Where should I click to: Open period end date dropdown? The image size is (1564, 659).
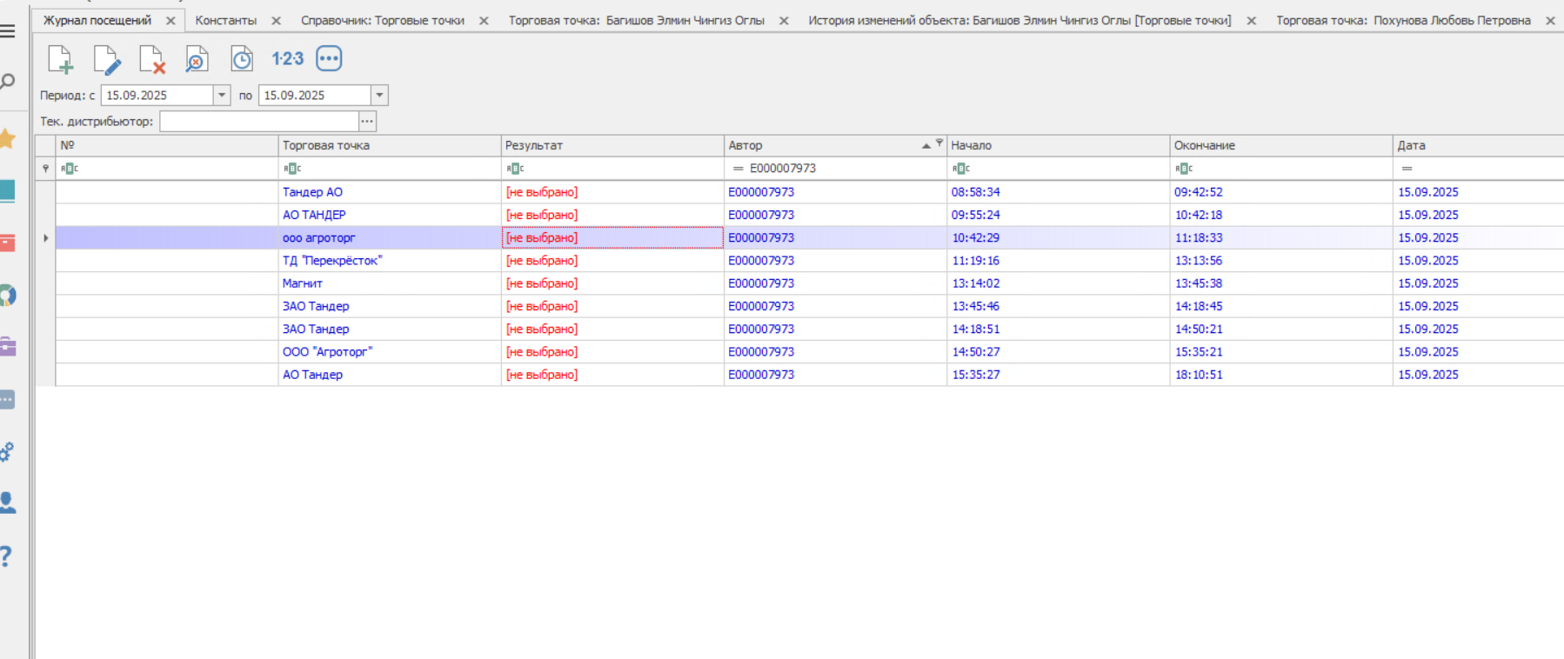click(379, 96)
